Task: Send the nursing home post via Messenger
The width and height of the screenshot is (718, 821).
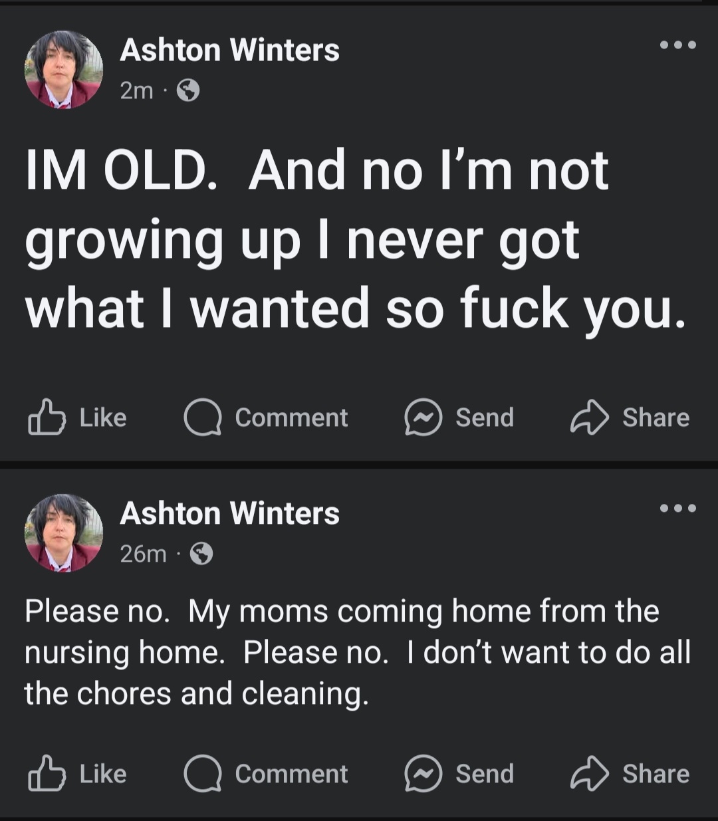Action: (x=459, y=774)
